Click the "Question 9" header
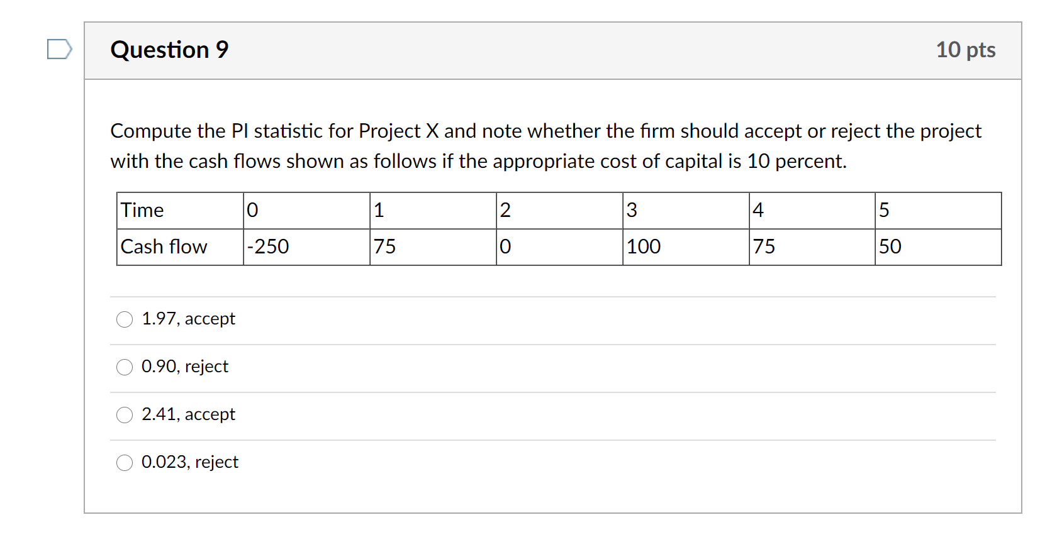The width and height of the screenshot is (1062, 537). pyautogui.click(x=169, y=50)
